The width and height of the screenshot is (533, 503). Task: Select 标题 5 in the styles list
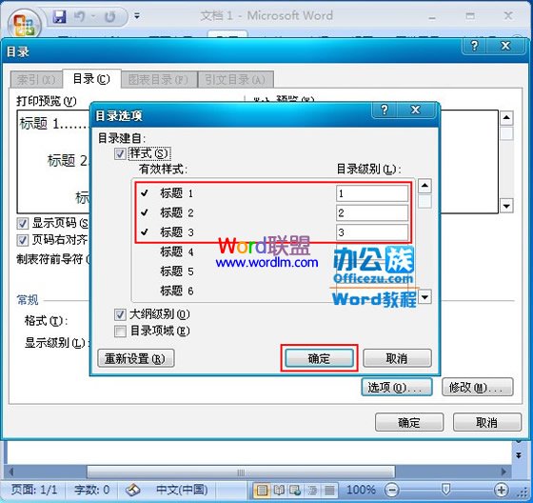coord(177,272)
